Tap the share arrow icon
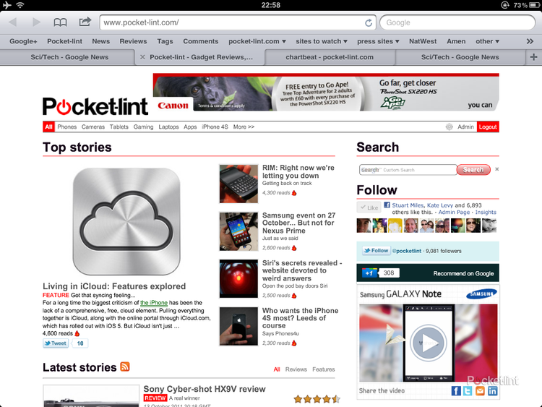 85,22
